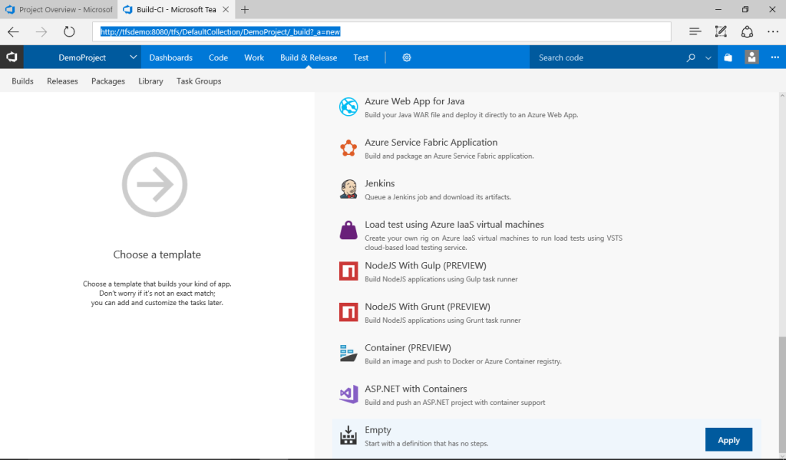The image size is (786, 460).
Task: Select the Jenkins template icon
Action: coord(348,189)
